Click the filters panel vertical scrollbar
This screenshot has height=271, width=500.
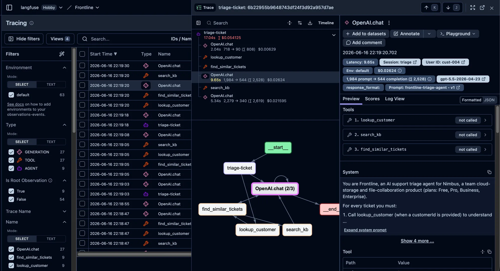[x=74, y=90]
